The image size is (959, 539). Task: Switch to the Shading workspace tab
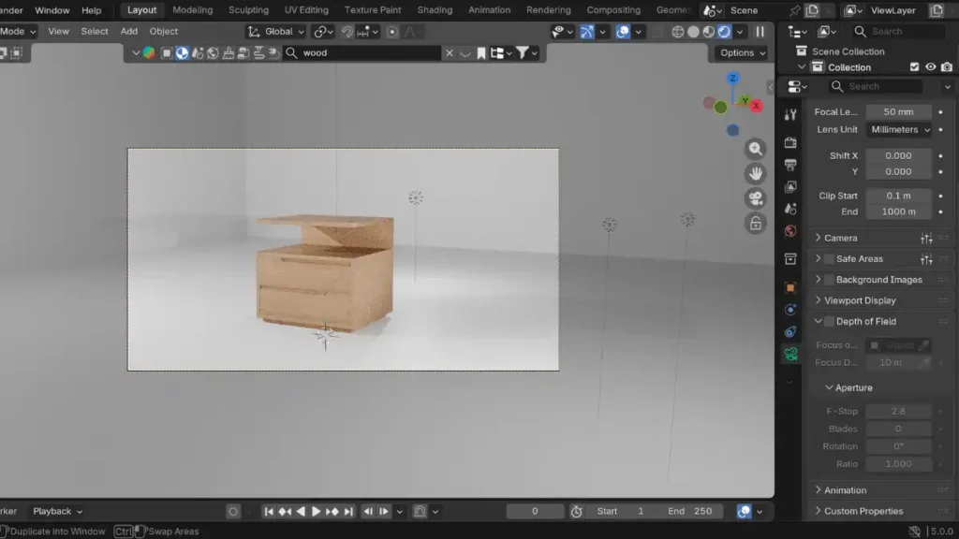click(435, 10)
